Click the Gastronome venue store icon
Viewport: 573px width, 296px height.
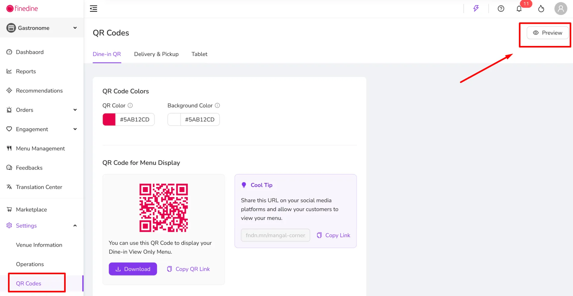11,28
